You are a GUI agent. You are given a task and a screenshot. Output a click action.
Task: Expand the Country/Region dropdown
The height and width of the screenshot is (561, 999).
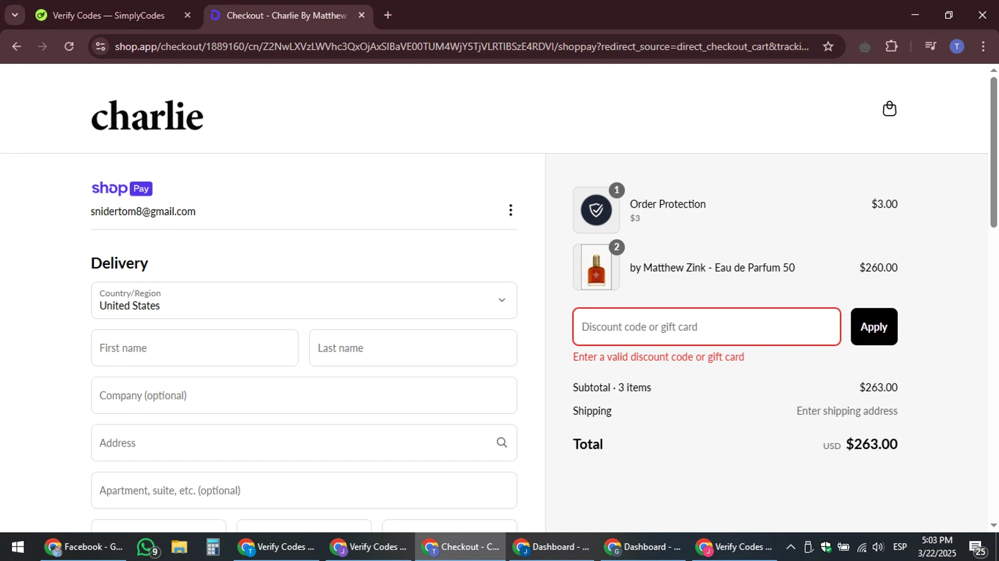(304, 300)
